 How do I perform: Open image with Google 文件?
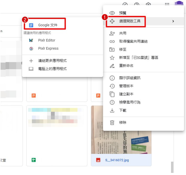coord(48,25)
